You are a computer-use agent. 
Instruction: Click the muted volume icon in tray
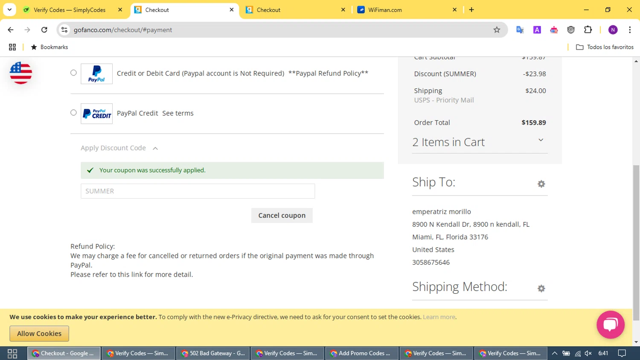588,354
